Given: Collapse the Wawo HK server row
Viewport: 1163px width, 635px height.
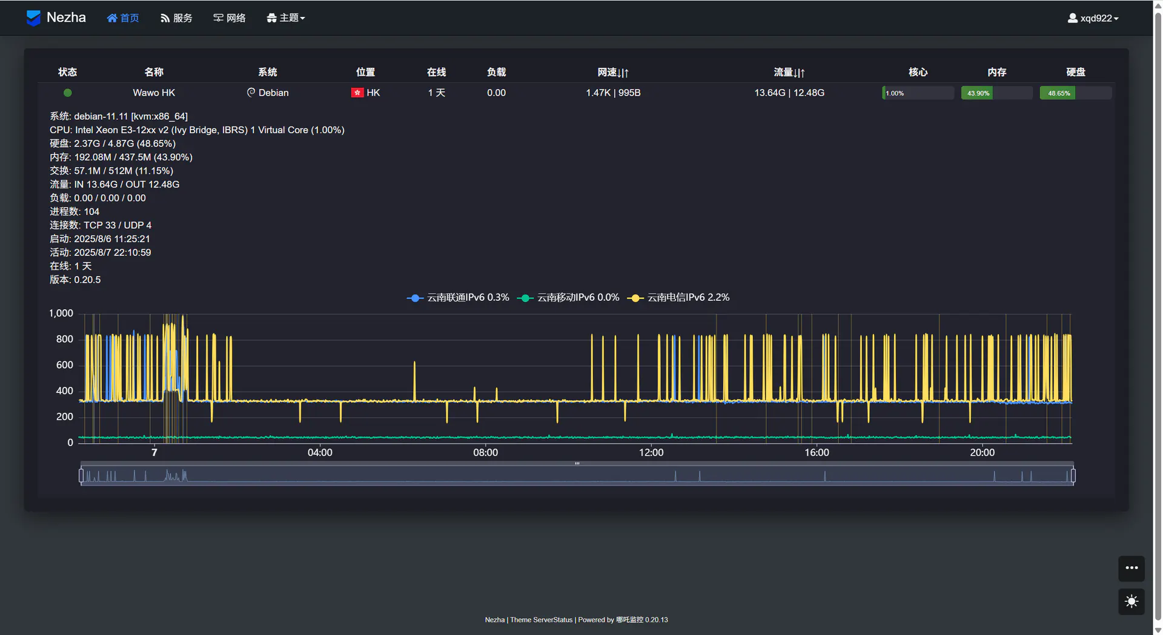Looking at the screenshot, I should pos(154,93).
